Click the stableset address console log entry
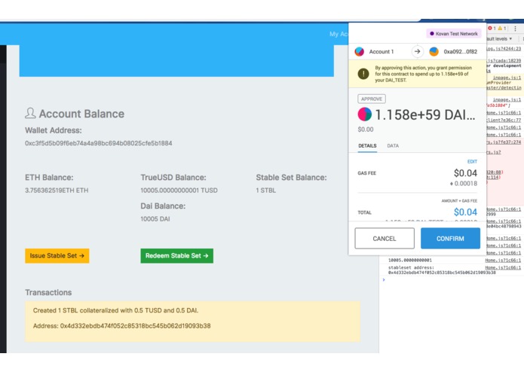 (442, 270)
